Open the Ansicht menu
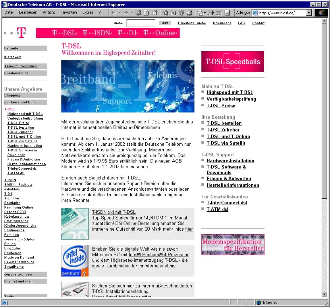The height and width of the screenshot is (307, 330). [x=49, y=12]
